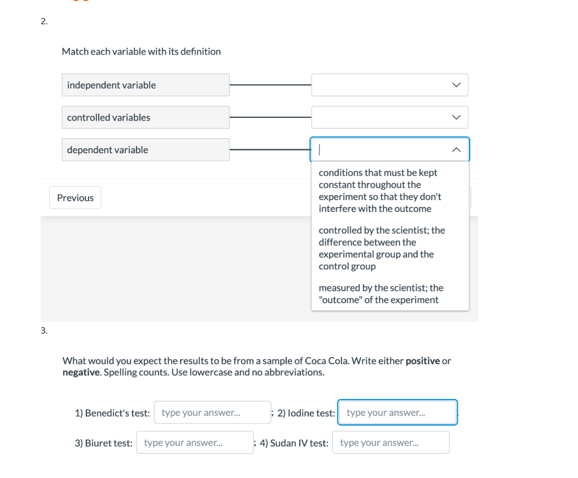Open the independent variable definition dropdown

389,85
